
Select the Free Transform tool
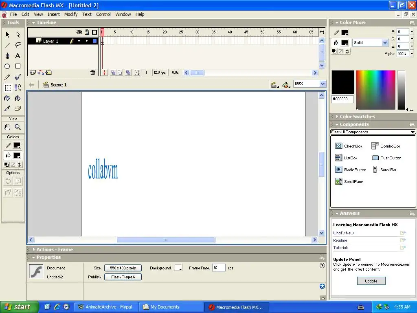[x=7, y=88]
